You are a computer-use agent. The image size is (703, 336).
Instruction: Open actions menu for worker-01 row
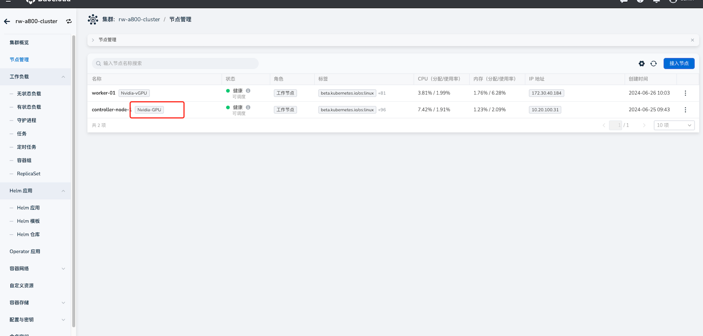pyautogui.click(x=685, y=93)
